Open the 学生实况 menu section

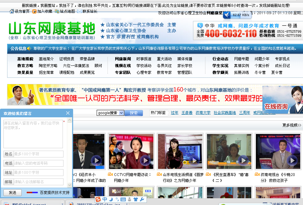click(220, 66)
